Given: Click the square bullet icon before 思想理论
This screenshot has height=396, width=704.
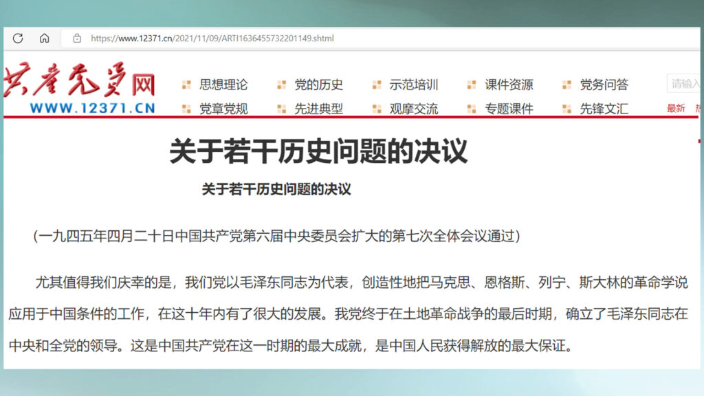Looking at the screenshot, I should pos(186,85).
